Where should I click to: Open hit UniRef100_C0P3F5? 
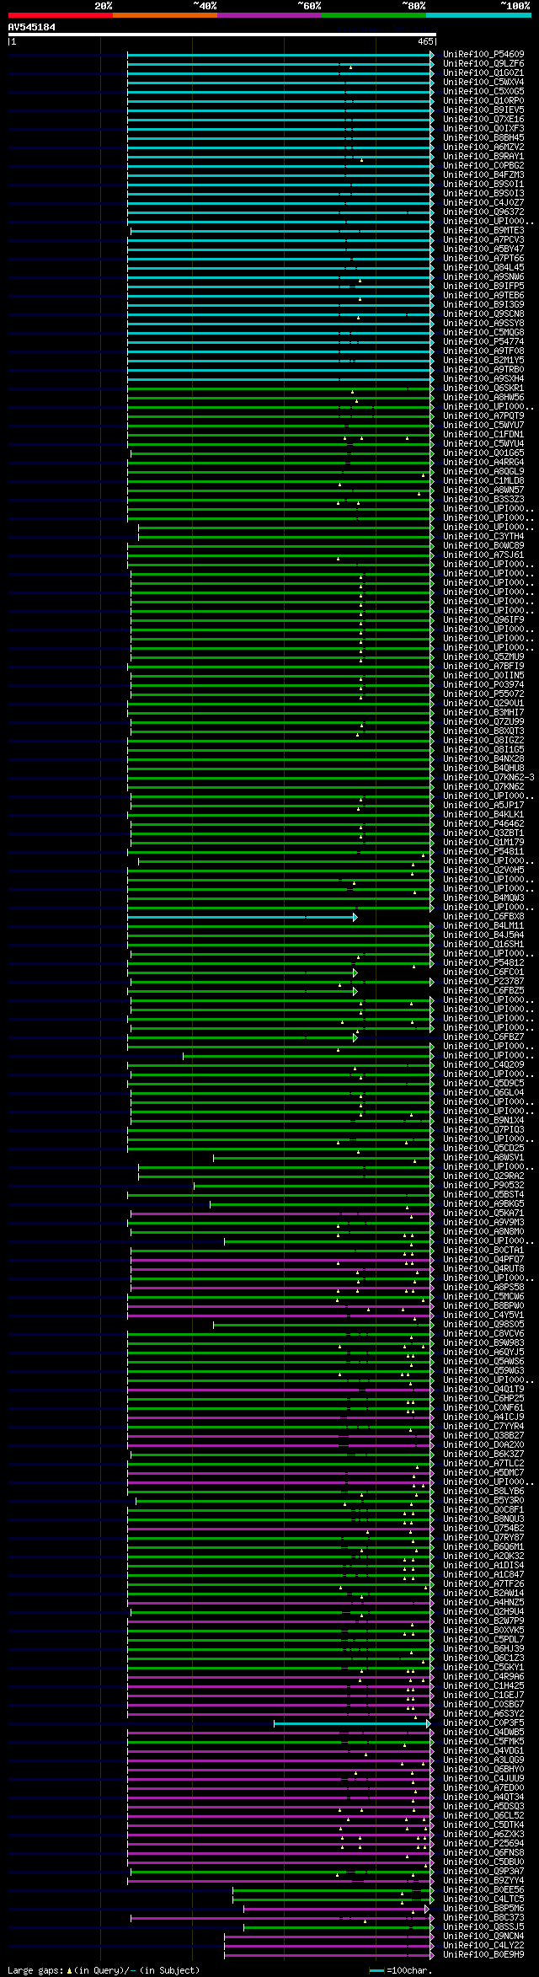(483, 1723)
